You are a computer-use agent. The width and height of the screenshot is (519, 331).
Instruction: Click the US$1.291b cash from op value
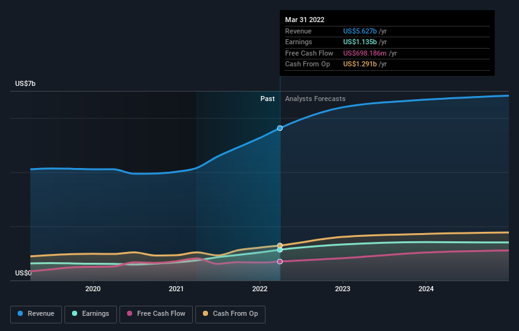360,64
